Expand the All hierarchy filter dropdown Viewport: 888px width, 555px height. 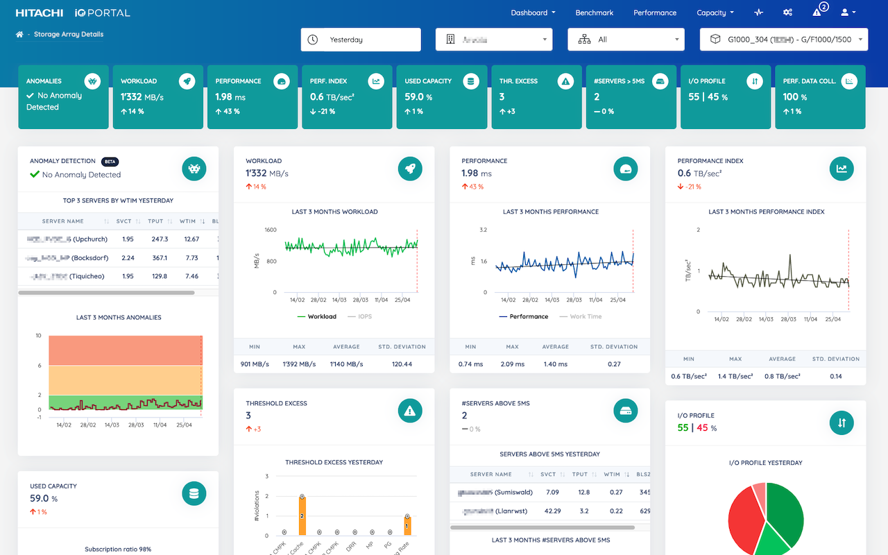[626, 40]
